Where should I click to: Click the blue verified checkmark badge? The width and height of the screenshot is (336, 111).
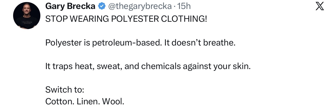coord(102,6)
